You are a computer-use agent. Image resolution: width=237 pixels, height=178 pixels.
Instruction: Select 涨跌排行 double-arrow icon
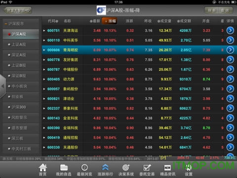coord(105,168)
